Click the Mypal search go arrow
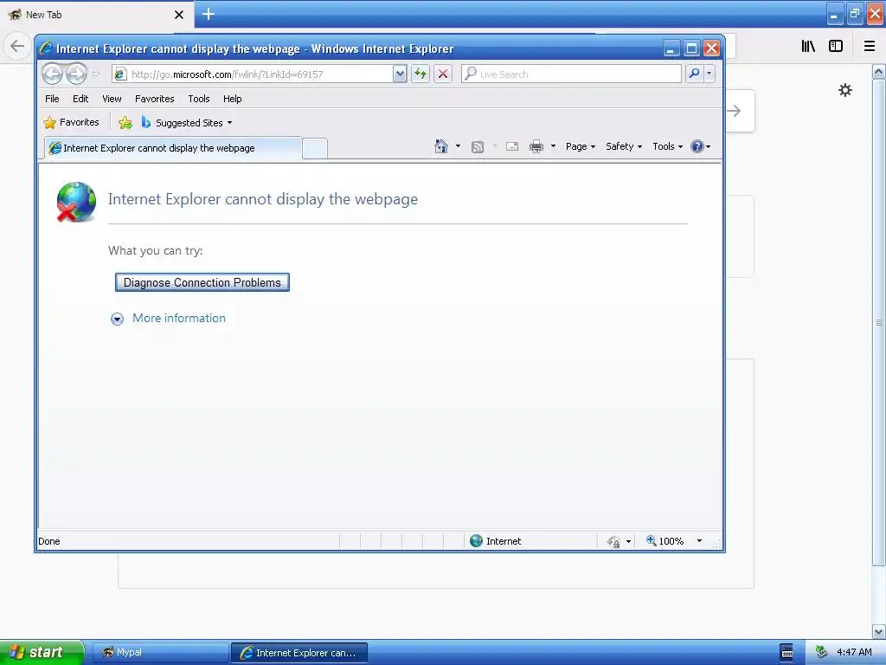 point(734,111)
